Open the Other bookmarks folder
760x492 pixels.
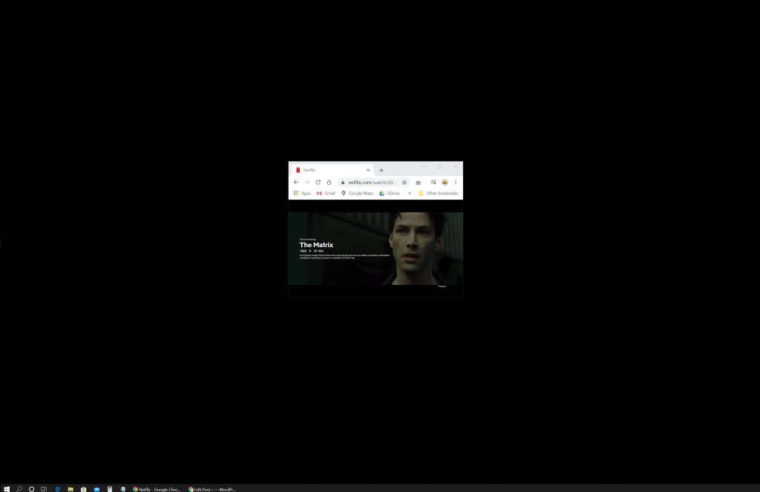(x=438, y=193)
